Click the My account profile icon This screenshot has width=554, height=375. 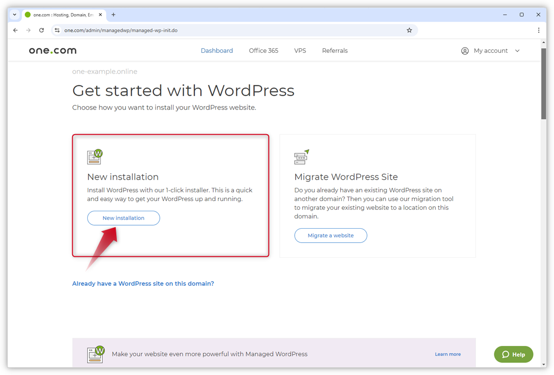465,50
